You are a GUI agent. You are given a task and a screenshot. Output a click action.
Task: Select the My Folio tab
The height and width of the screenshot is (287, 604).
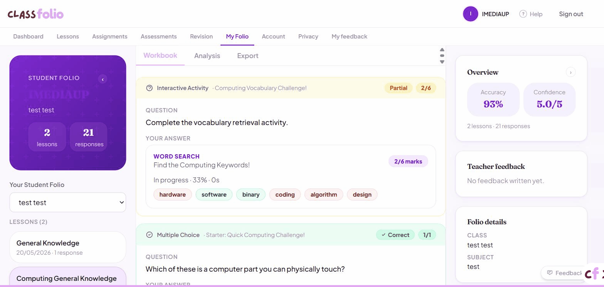[237, 37]
